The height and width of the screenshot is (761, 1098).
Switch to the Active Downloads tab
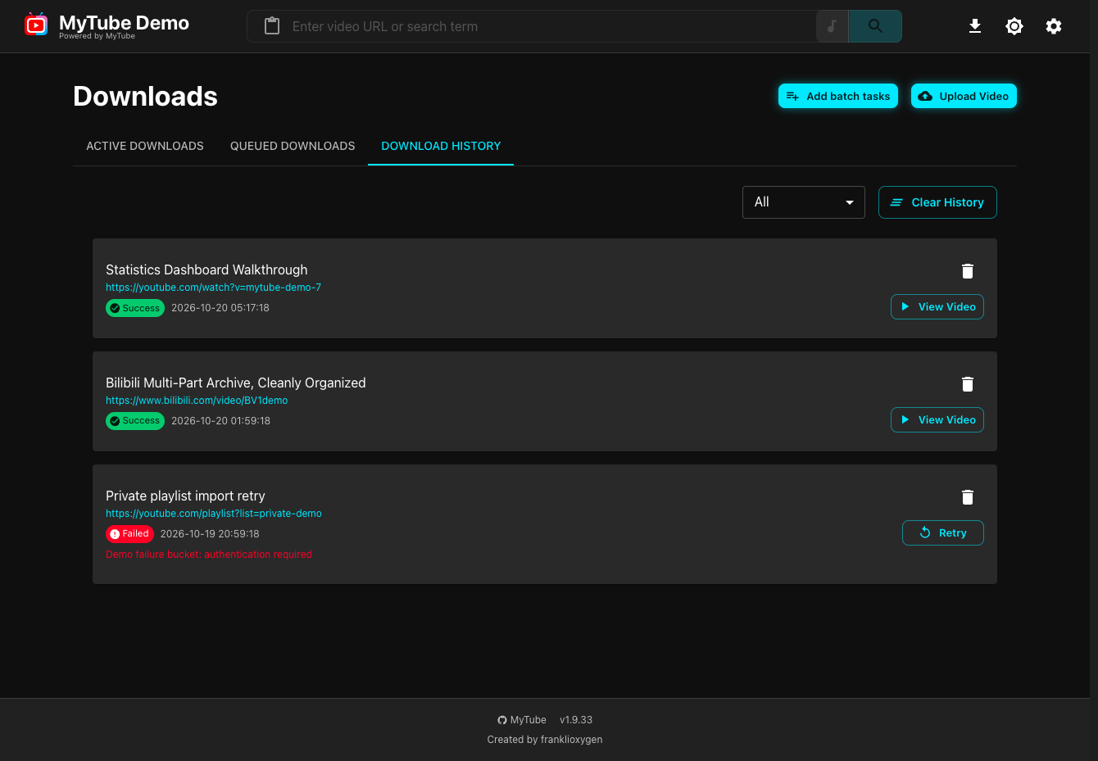tap(145, 146)
